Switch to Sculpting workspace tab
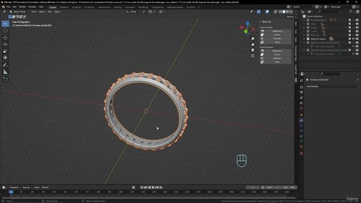Image resolution: width=361 pixels, height=203 pixels. (x=76, y=7)
